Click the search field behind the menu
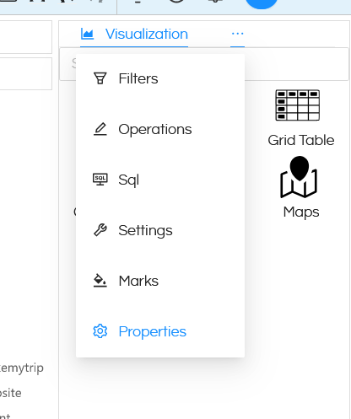351x419 pixels. (x=296, y=64)
